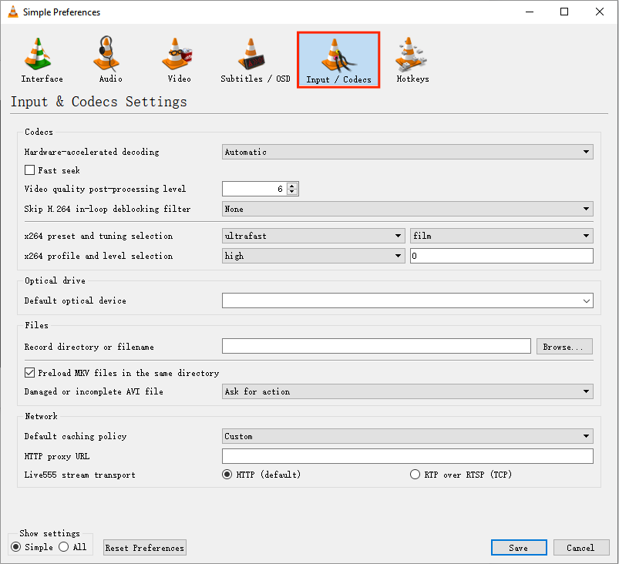Open the Interface preferences category
The image size is (619, 564).
42,59
